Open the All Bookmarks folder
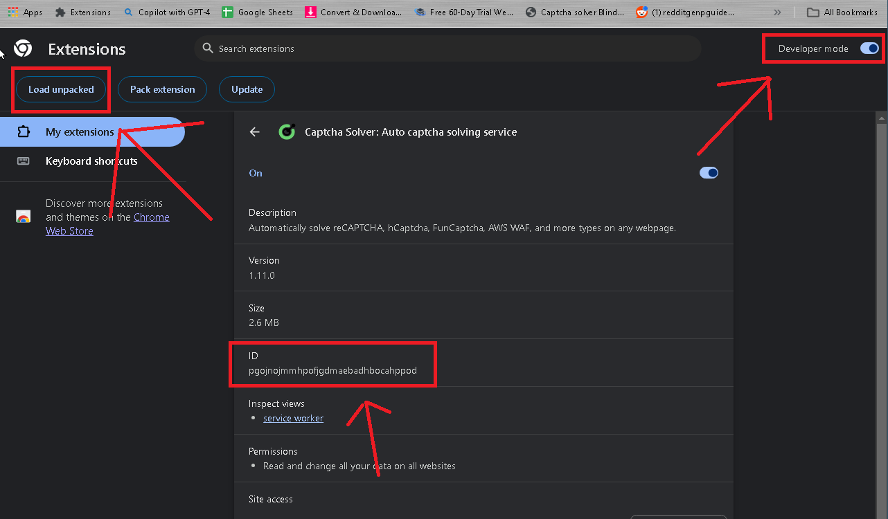The height and width of the screenshot is (519, 888). tap(842, 12)
